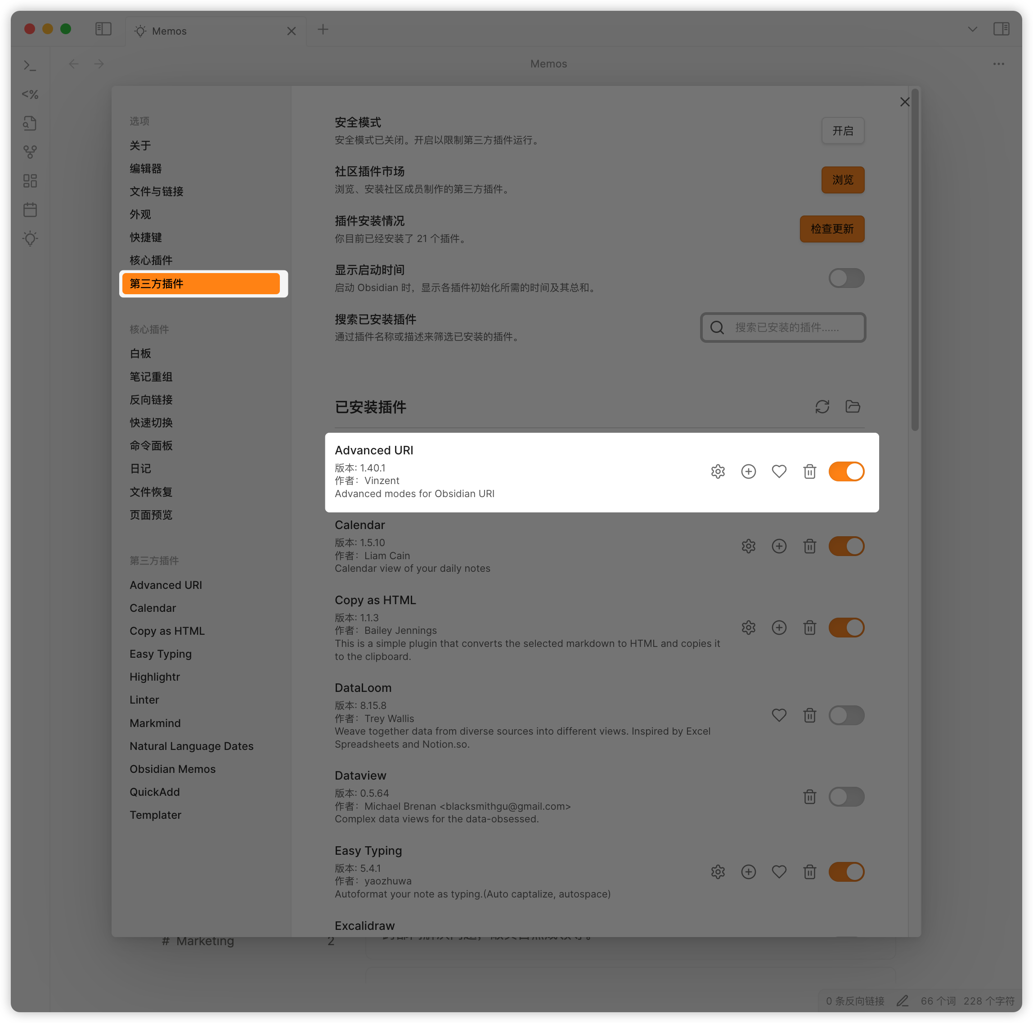1033x1023 pixels.
Task: Disable Advanced URI plugin toggle
Action: point(846,471)
